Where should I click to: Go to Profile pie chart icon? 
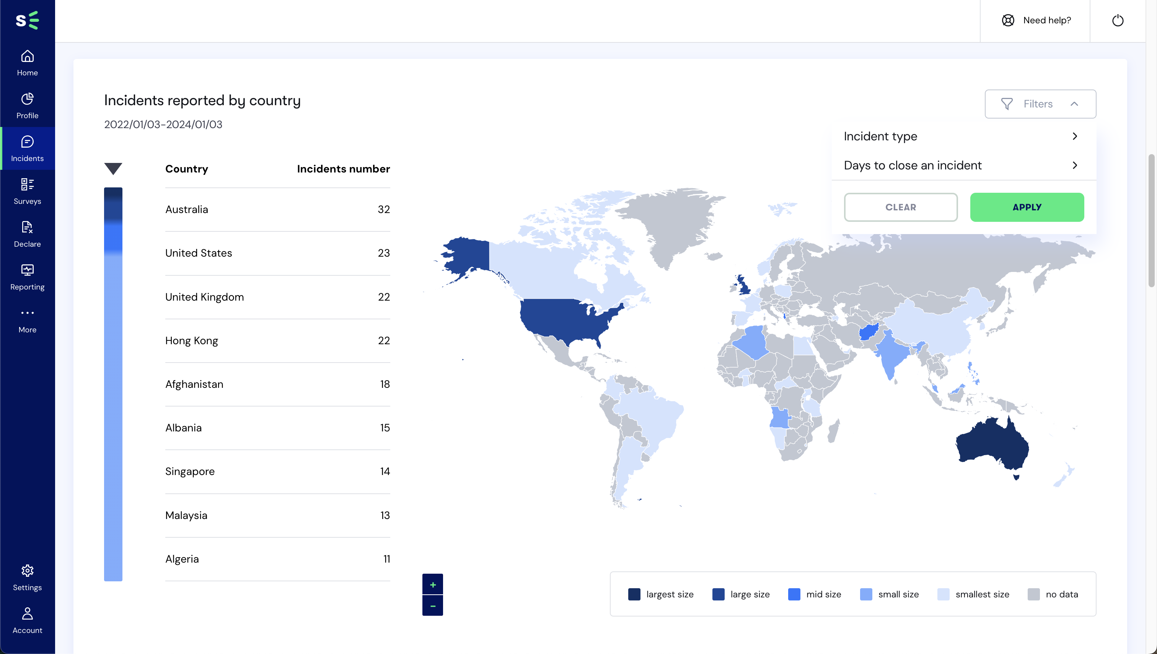[28, 99]
